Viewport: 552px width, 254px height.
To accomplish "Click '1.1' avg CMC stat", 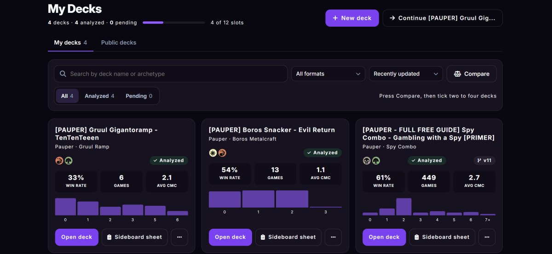I will tap(320, 173).
